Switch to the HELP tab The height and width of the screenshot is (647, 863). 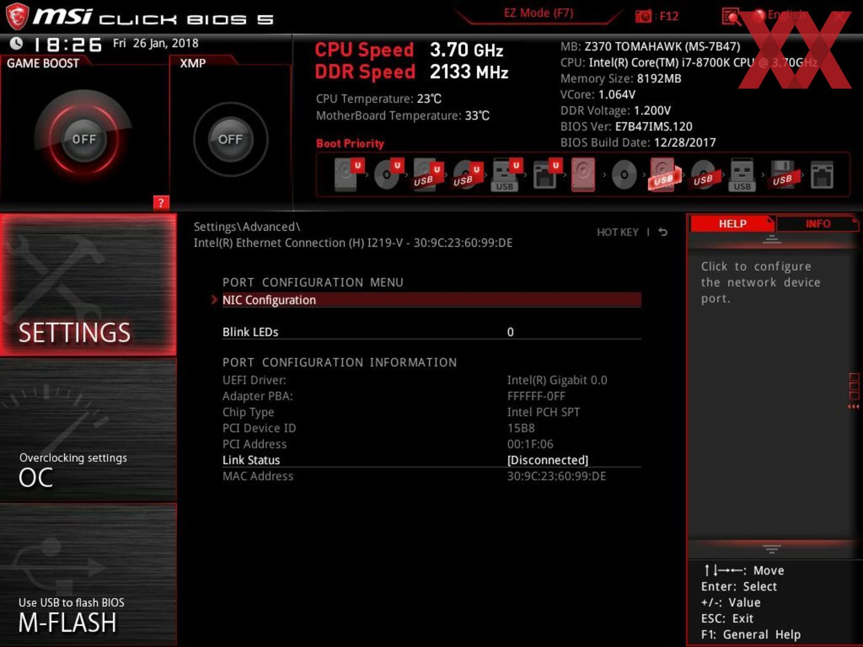[x=732, y=224]
